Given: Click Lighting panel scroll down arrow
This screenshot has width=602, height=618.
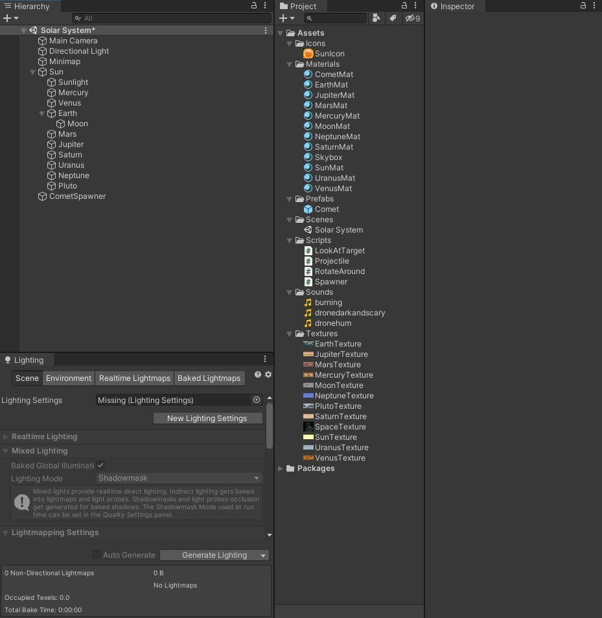Looking at the screenshot, I should pos(270,535).
